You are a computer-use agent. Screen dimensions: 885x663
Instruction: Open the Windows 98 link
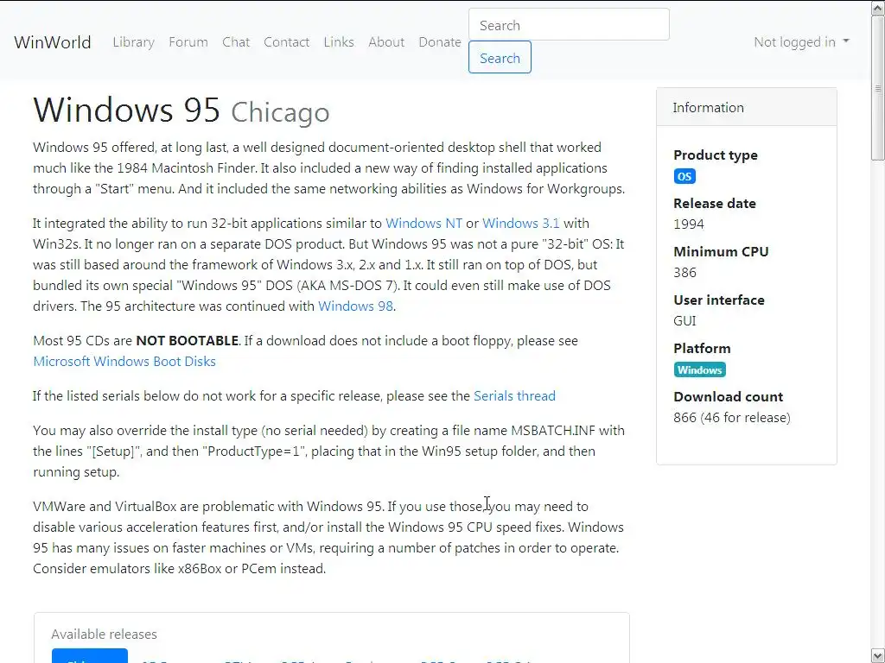point(355,306)
